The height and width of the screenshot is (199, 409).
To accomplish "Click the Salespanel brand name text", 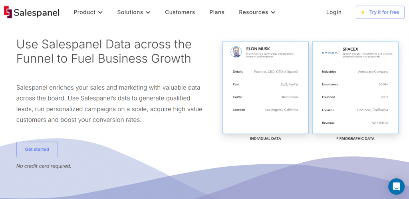I will click(x=36, y=13).
